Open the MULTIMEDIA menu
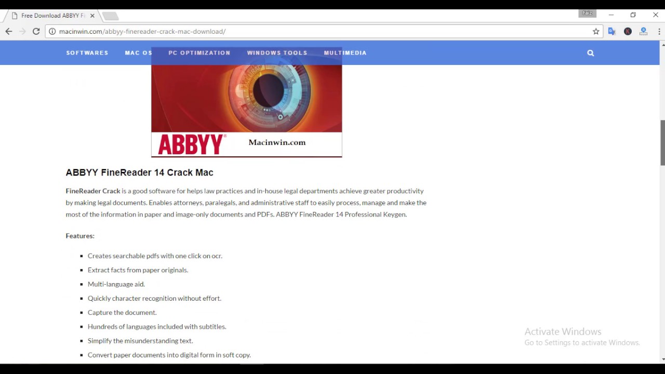 tap(345, 52)
